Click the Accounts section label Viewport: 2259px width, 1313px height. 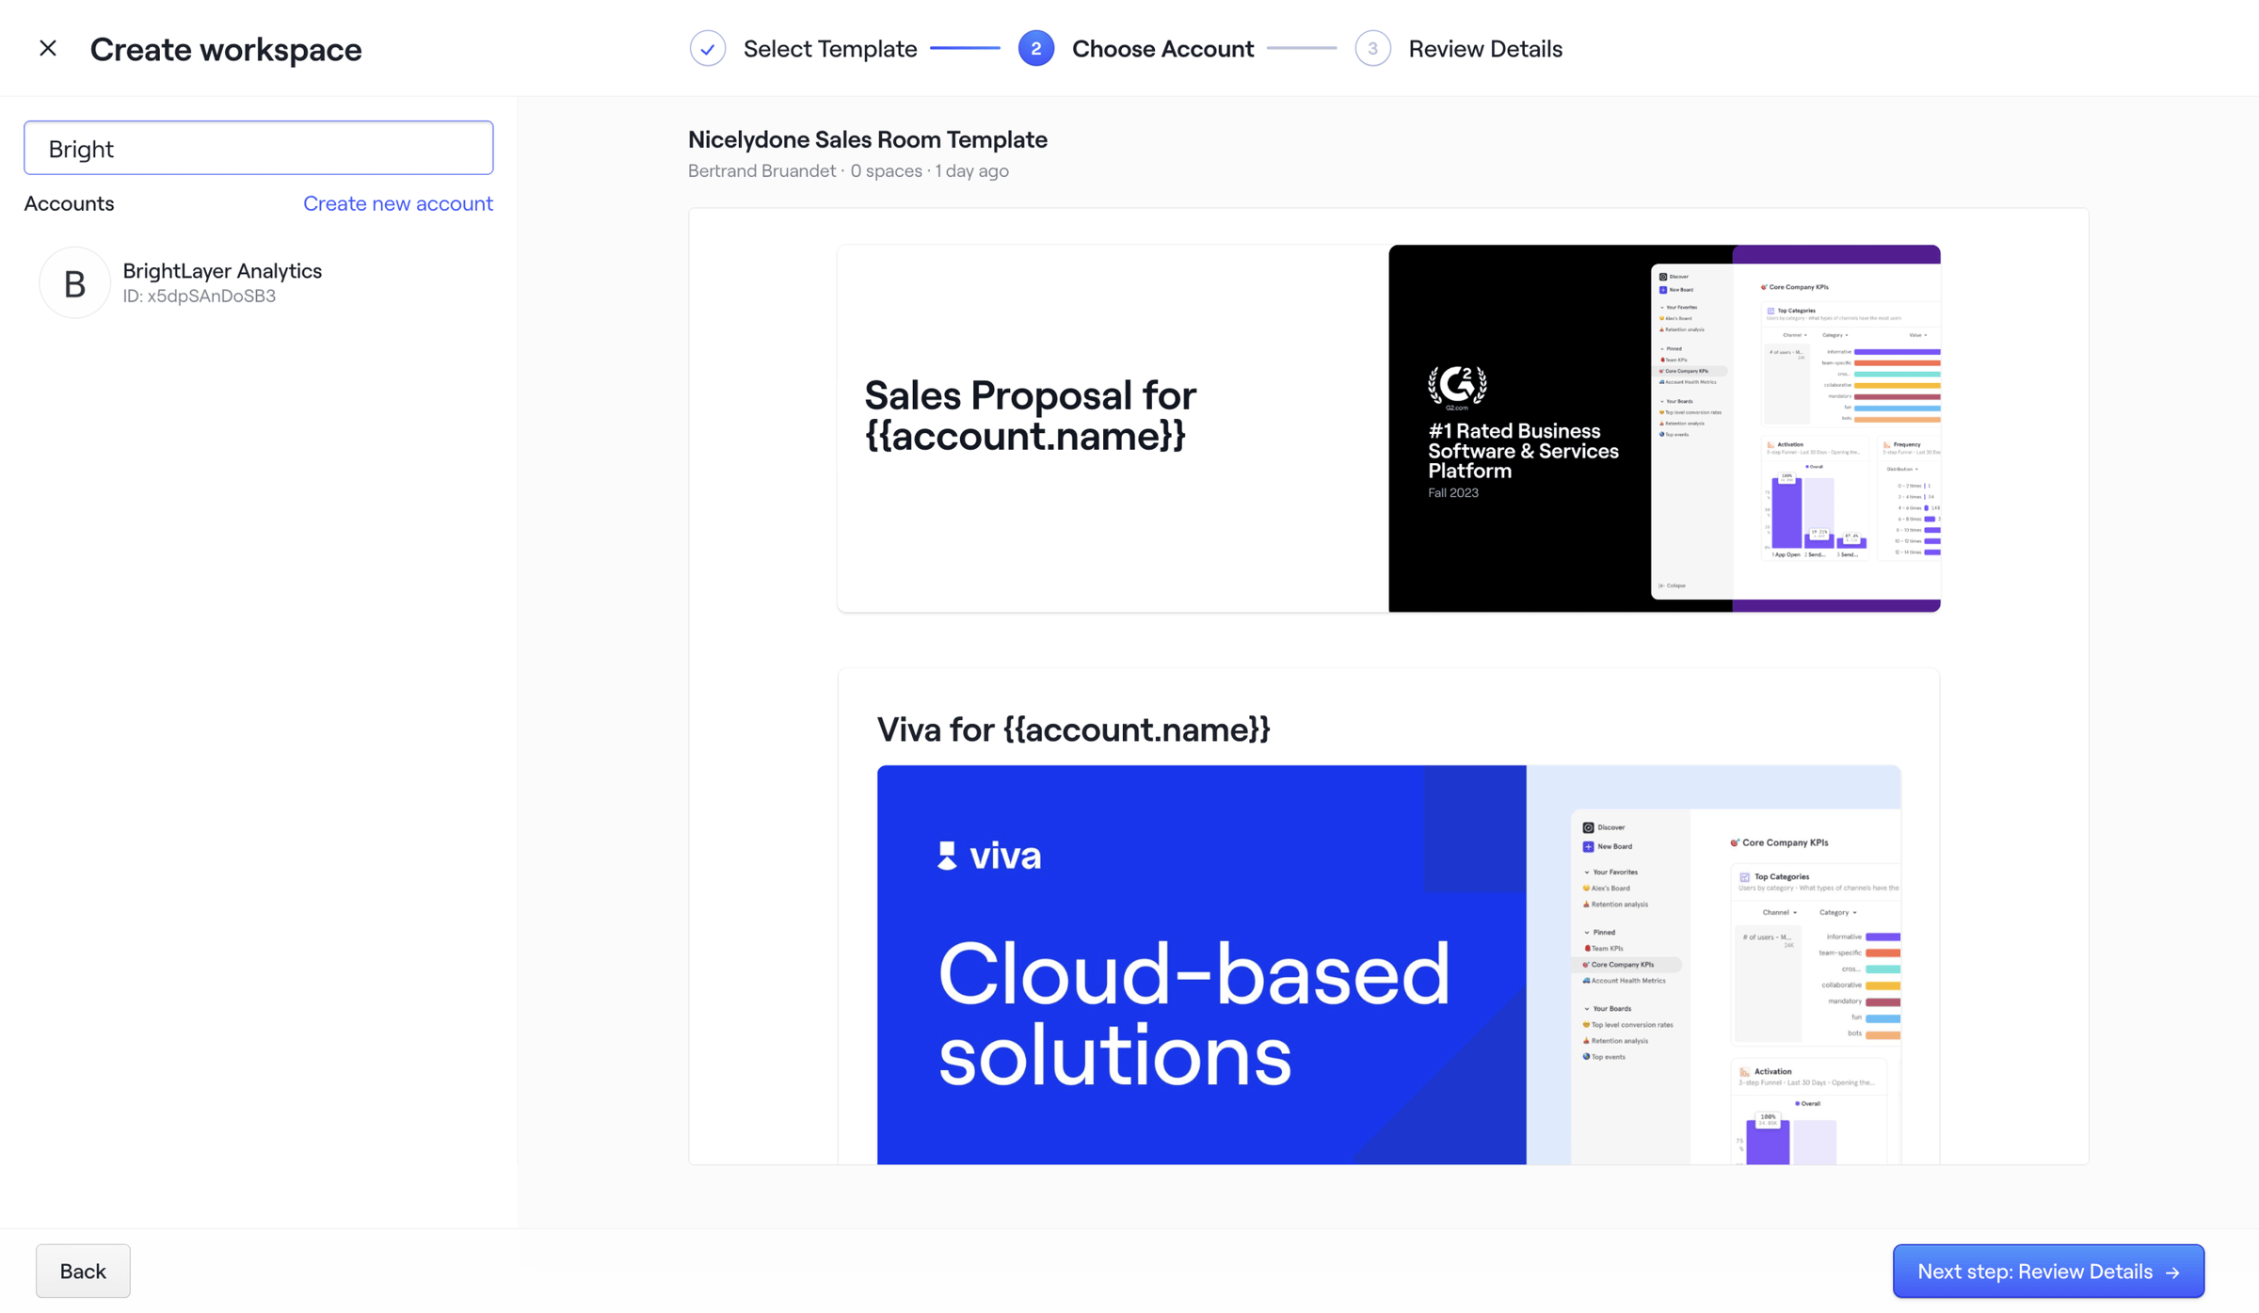(69, 203)
